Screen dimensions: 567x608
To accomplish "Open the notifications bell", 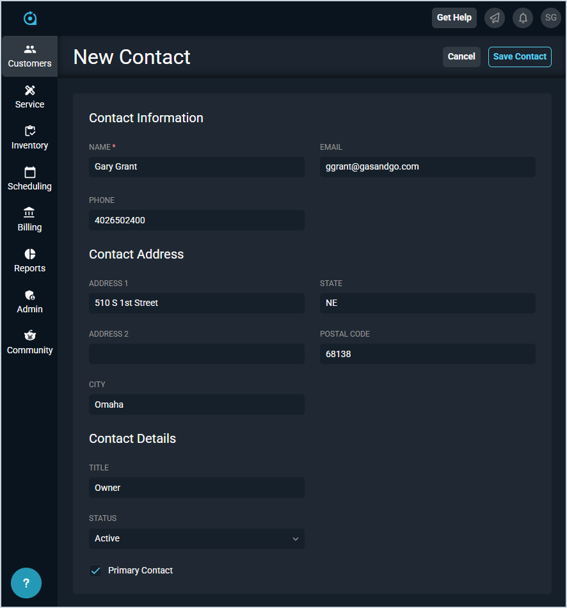I will point(523,18).
